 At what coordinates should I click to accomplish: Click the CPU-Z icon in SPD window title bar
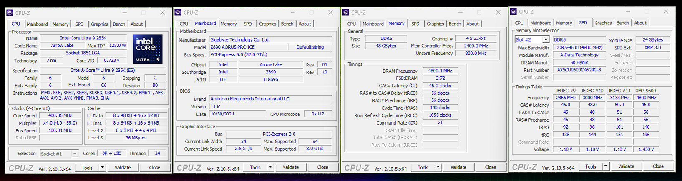513,12
